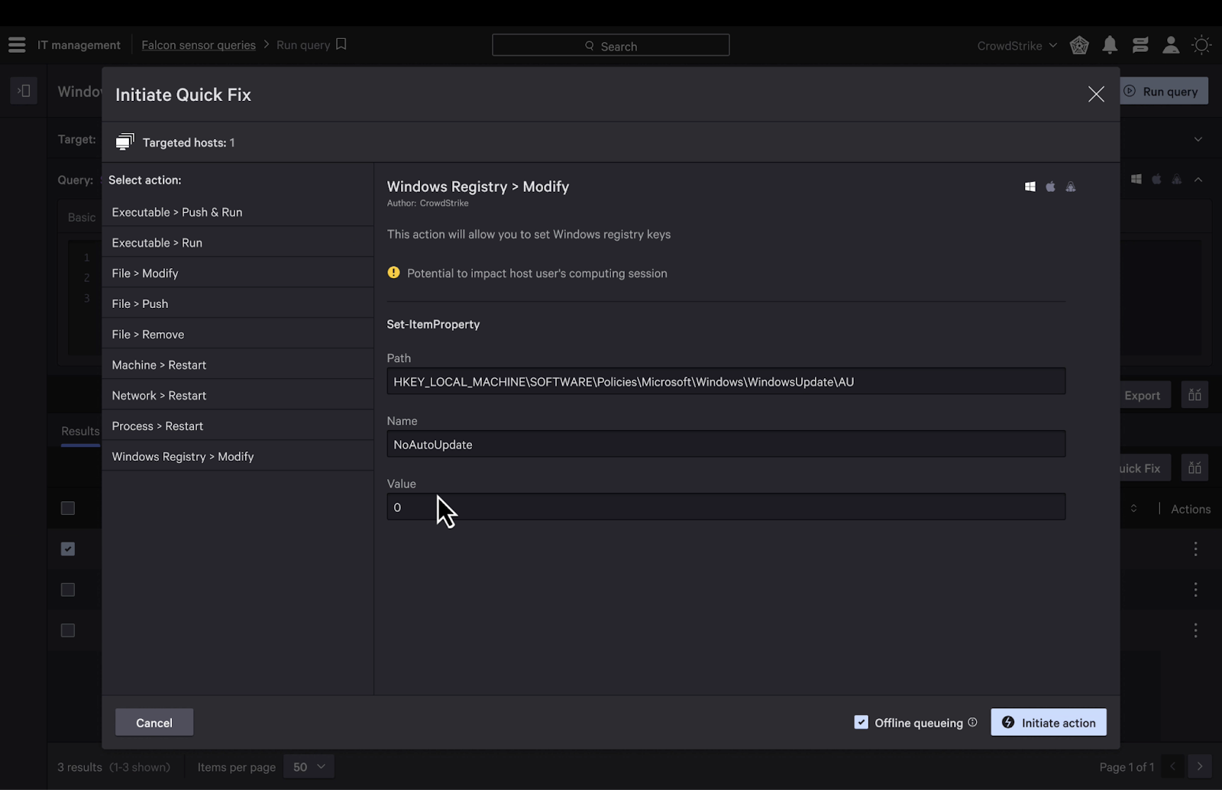The height and width of the screenshot is (790, 1222).
Task: Toggle select-all results checkbox
Action: 68,508
